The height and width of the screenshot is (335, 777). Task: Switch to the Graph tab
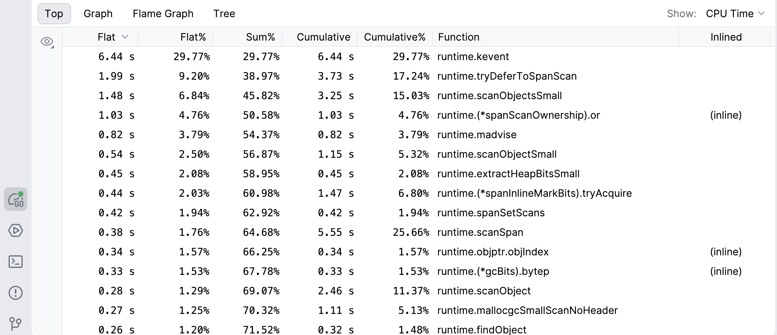pyautogui.click(x=98, y=14)
